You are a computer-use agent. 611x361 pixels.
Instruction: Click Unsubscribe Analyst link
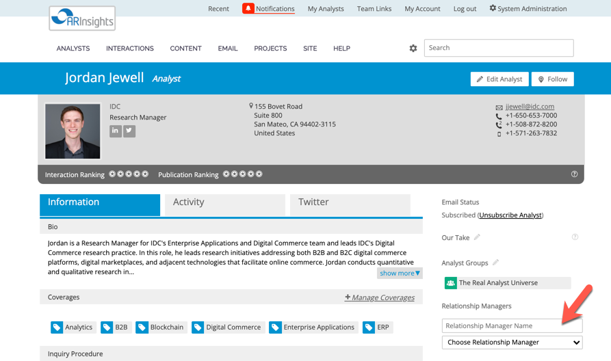[510, 215]
